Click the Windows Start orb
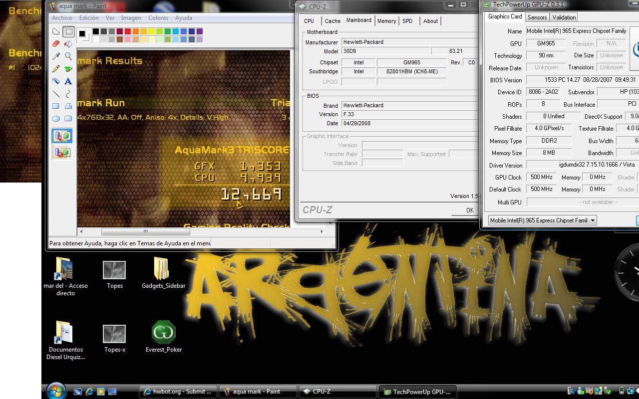This screenshot has height=399, width=639. 56,391
